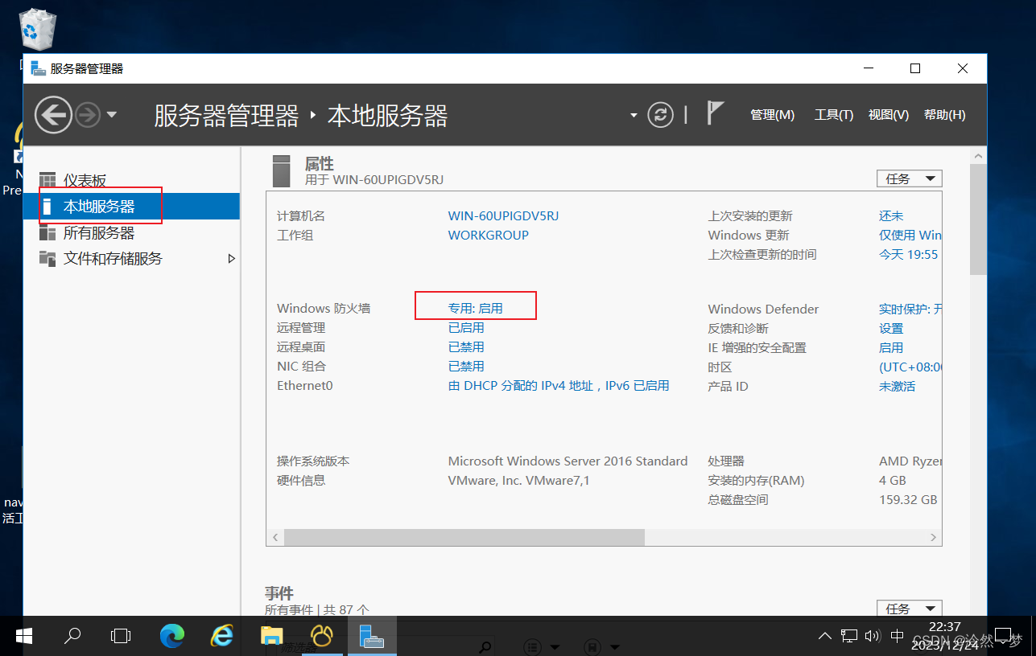The width and height of the screenshot is (1036, 656).
Task: Click the back navigation arrow
Action: click(x=53, y=114)
